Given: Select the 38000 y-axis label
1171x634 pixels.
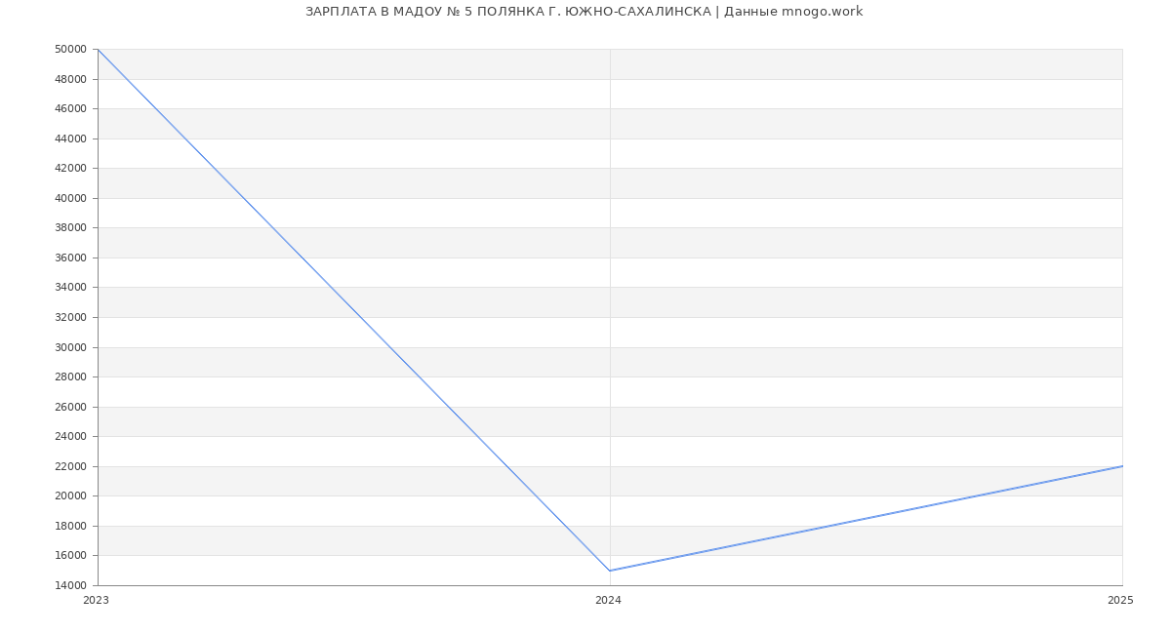Looking at the screenshot, I should coord(70,227).
